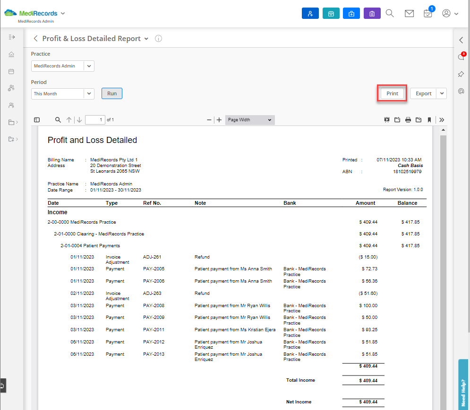Click the ABN number 18102519979
This screenshot has width=470, height=410.
pos(407,172)
